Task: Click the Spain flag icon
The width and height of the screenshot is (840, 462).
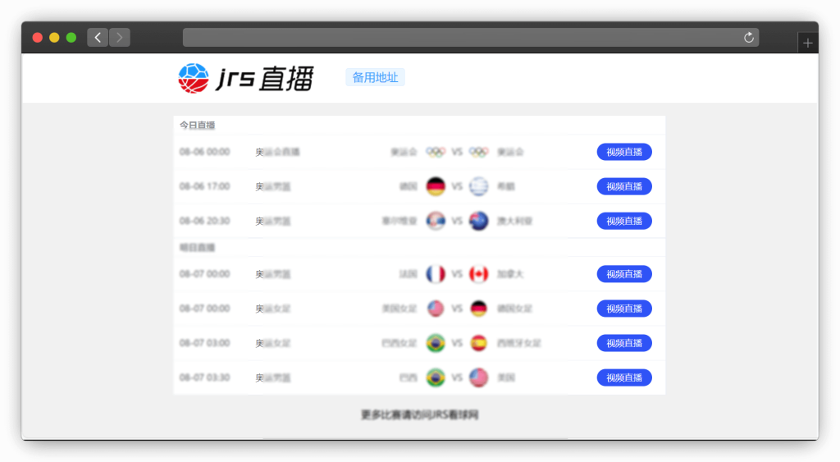Action: click(x=478, y=343)
